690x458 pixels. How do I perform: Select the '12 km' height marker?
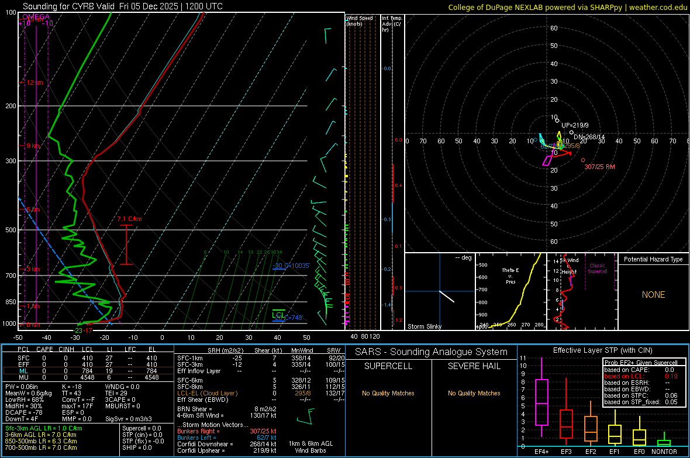click(35, 82)
